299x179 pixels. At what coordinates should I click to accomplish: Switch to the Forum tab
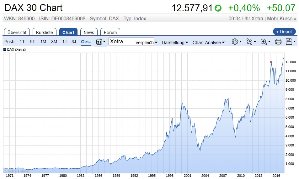pos(110,32)
